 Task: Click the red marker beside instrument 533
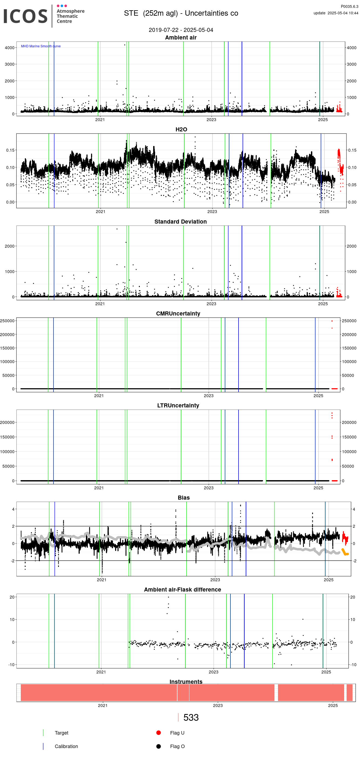178,717
